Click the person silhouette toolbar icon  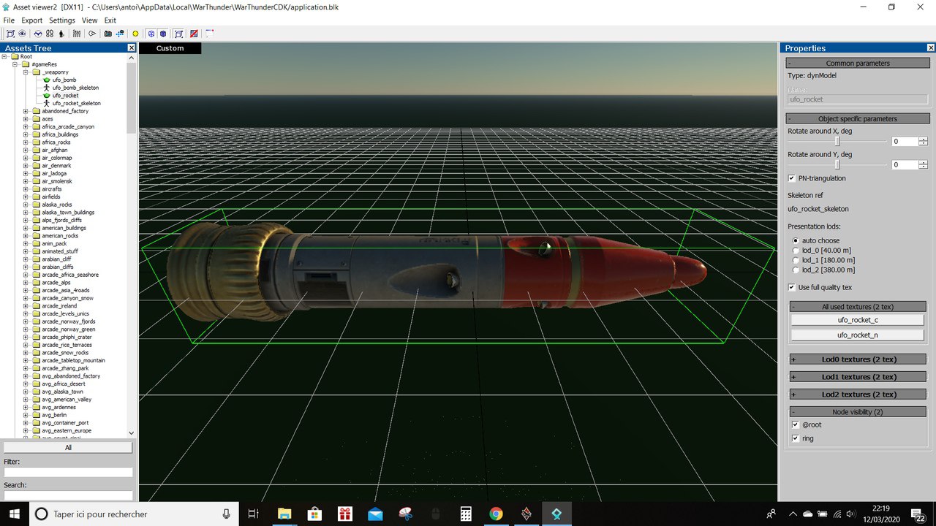click(61, 34)
